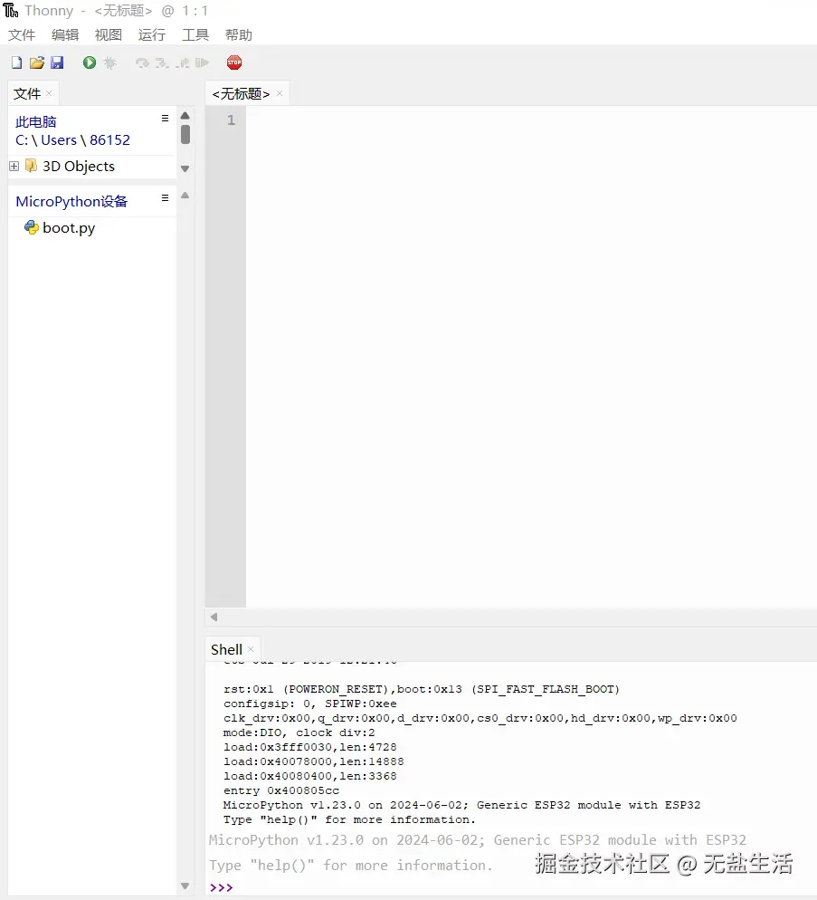The image size is (817, 900).
Task: Click line 1 in the code editor
Action: click(531, 120)
